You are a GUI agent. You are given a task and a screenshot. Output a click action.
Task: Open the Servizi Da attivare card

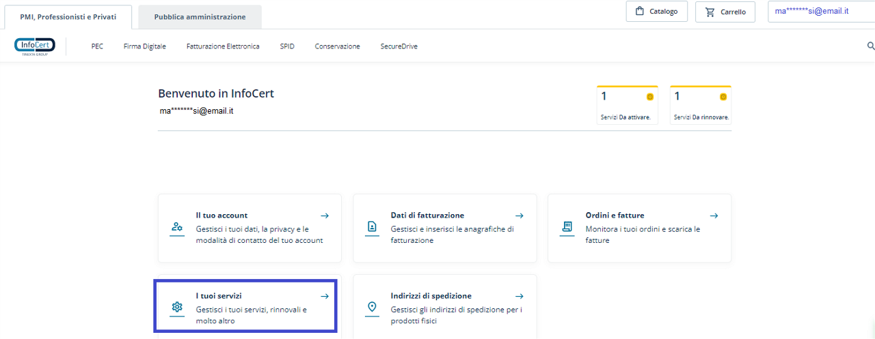pos(626,106)
